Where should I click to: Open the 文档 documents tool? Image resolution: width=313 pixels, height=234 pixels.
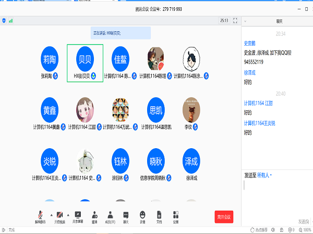pos(159,217)
